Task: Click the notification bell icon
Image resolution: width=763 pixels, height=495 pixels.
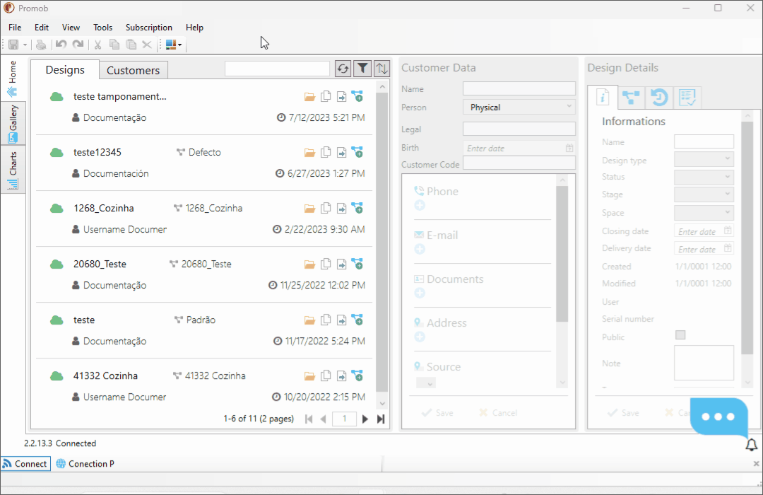Action: 751,444
